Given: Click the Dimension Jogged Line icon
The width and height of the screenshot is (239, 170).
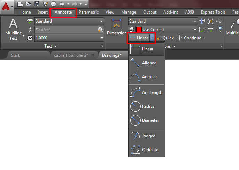Looking at the screenshot, I should pyautogui.click(x=219, y=21).
